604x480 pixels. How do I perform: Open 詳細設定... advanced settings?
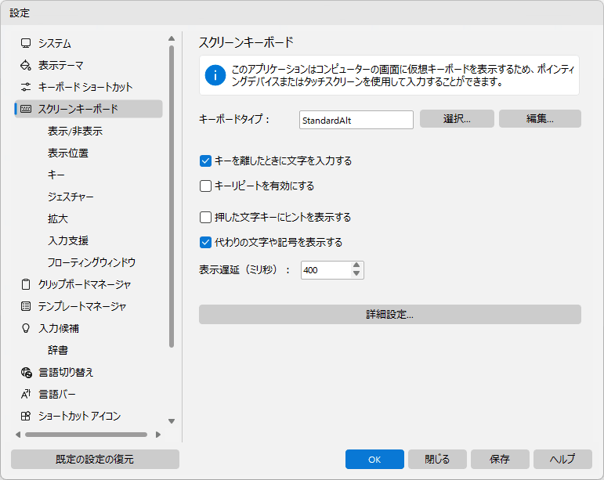click(x=390, y=315)
